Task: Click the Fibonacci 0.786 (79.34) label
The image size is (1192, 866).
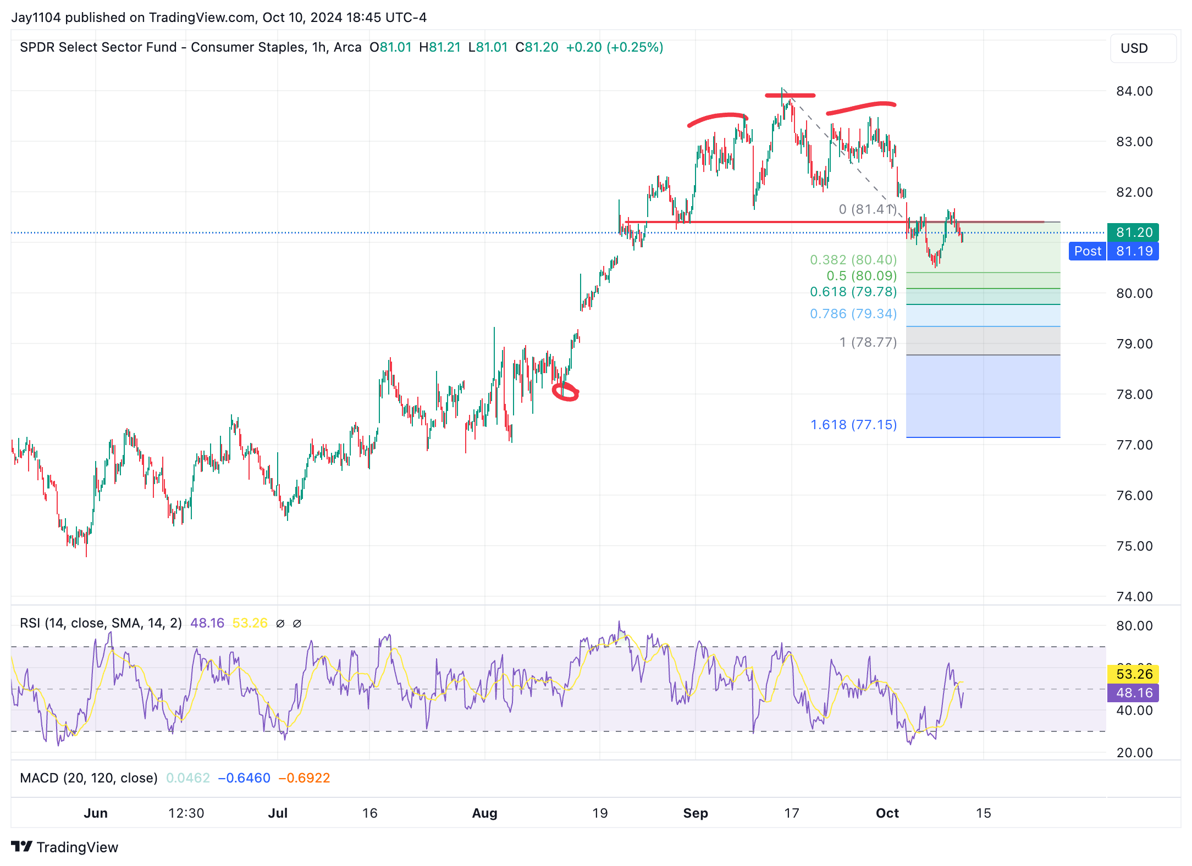Action: pyautogui.click(x=853, y=313)
